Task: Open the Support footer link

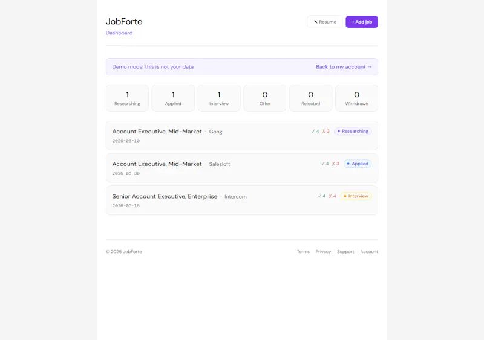Action: point(345,252)
